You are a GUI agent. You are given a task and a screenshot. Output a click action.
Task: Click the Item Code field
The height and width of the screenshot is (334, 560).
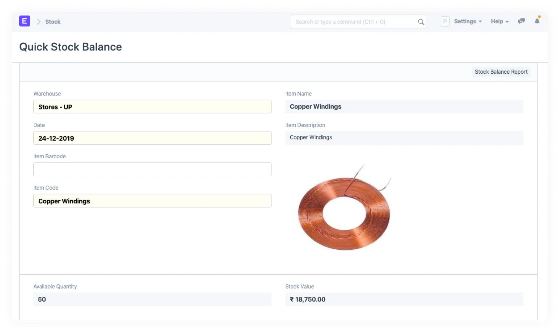click(152, 201)
